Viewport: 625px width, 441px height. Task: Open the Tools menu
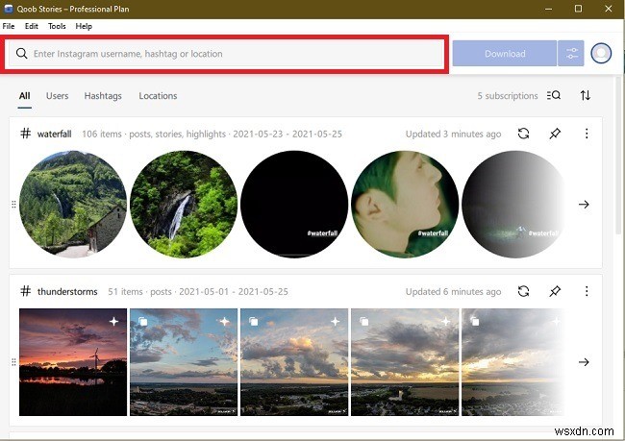[x=57, y=26]
